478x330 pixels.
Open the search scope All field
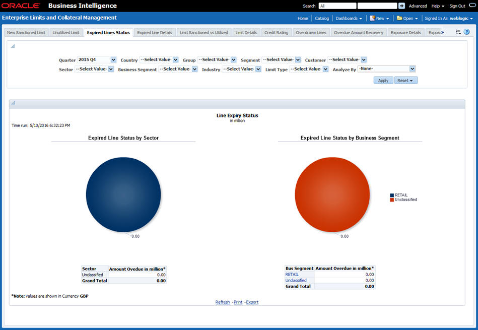pos(337,6)
